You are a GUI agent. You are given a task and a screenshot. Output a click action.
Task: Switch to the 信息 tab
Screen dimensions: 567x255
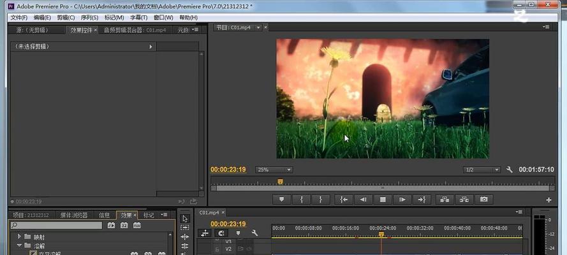pyautogui.click(x=105, y=215)
